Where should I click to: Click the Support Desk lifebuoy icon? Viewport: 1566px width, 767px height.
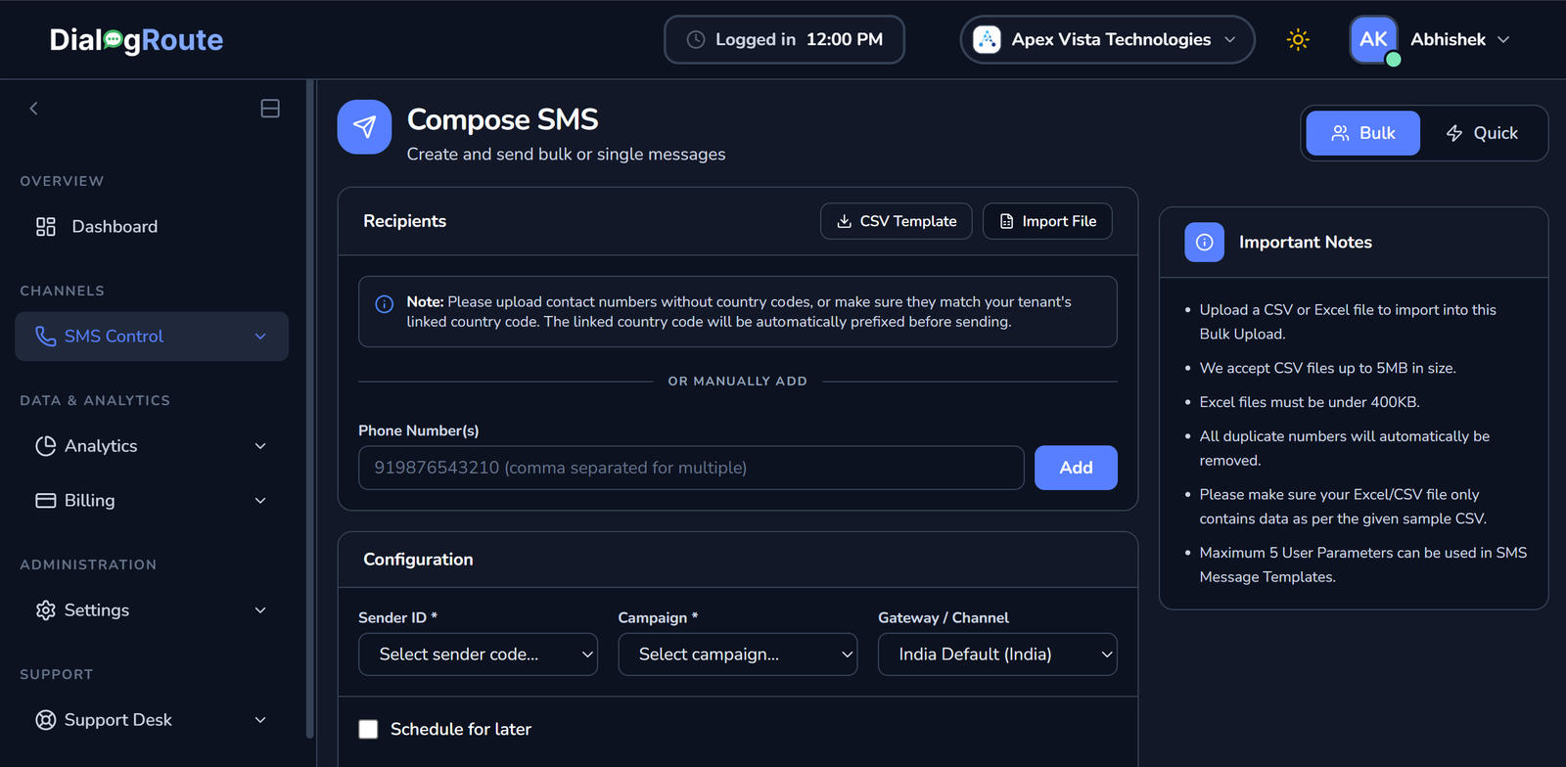coord(45,720)
